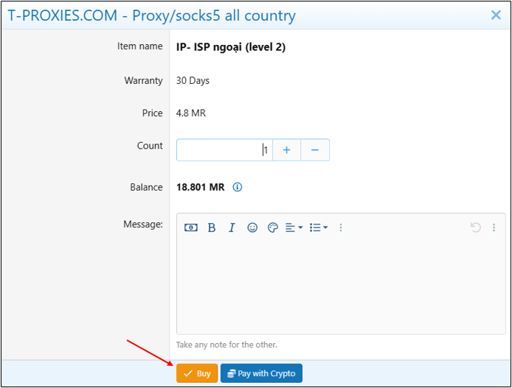The width and height of the screenshot is (512, 388).
Task: Expand the list style dropdown
Action: [319, 227]
